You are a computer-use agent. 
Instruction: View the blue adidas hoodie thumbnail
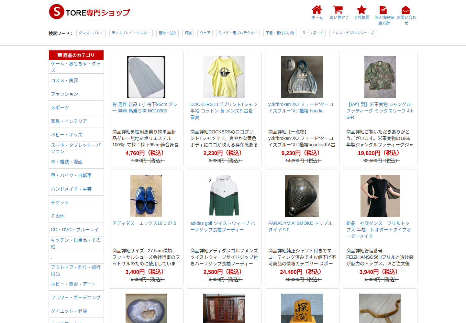[302, 77]
